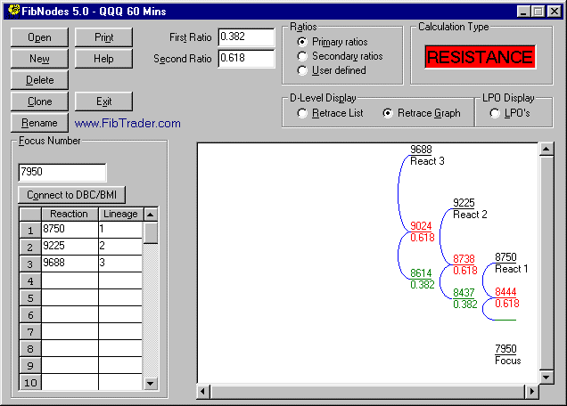Click the Focus Number field containing 7950

(x=62, y=172)
